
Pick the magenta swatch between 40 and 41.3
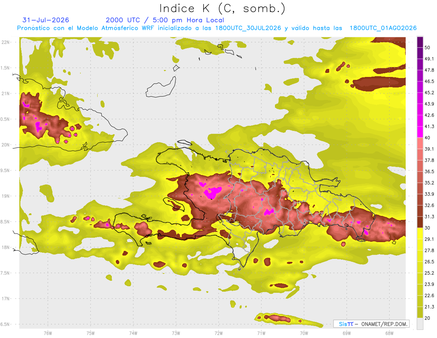[420, 132]
